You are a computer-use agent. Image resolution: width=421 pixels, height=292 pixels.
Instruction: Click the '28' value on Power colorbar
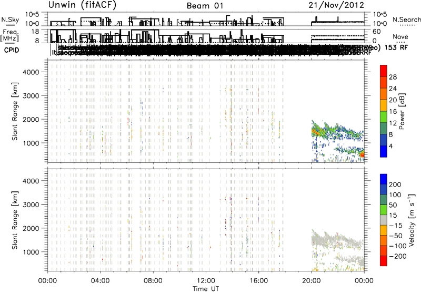(x=393, y=77)
